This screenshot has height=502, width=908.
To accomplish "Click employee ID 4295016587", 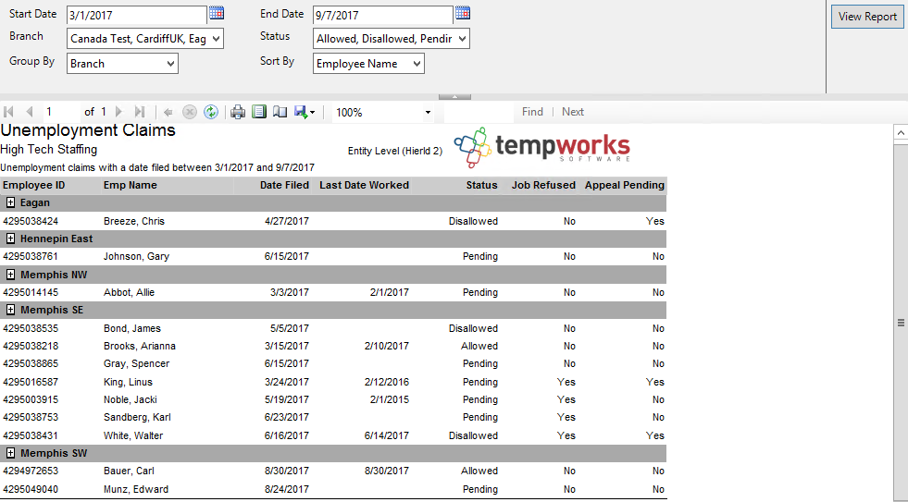I will click(x=31, y=382).
